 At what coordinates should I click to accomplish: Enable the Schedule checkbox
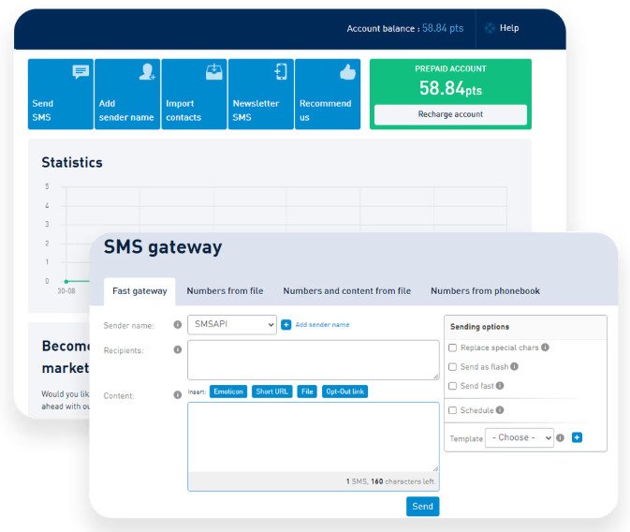coord(453,410)
